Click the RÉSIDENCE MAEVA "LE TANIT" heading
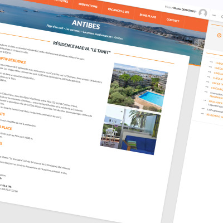Screen dimensions: 223x223 [x=82, y=47]
